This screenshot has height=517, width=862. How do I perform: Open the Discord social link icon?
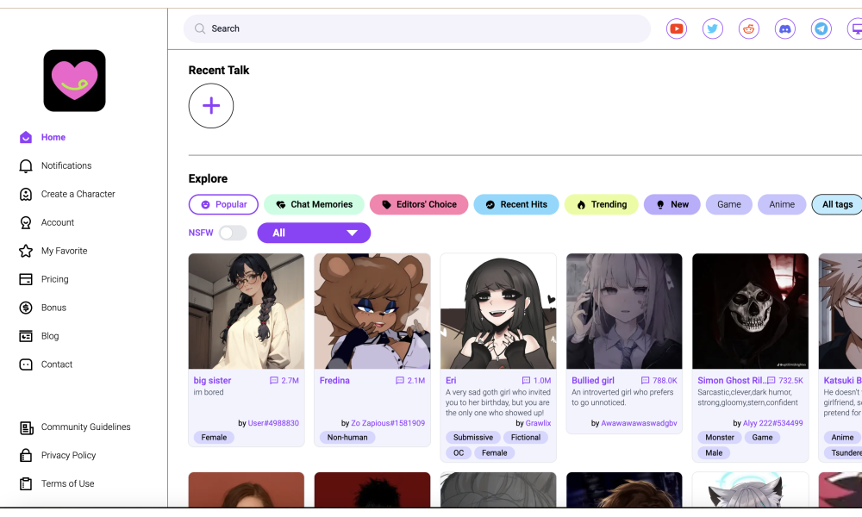[x=785, y=28]
